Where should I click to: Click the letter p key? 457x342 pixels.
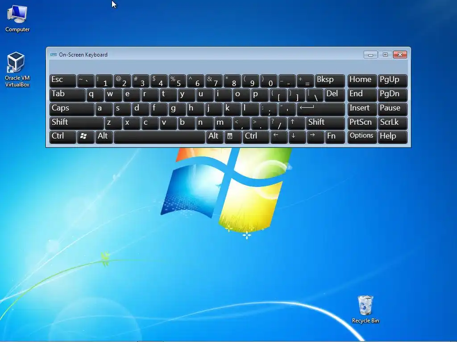(260, 95)
